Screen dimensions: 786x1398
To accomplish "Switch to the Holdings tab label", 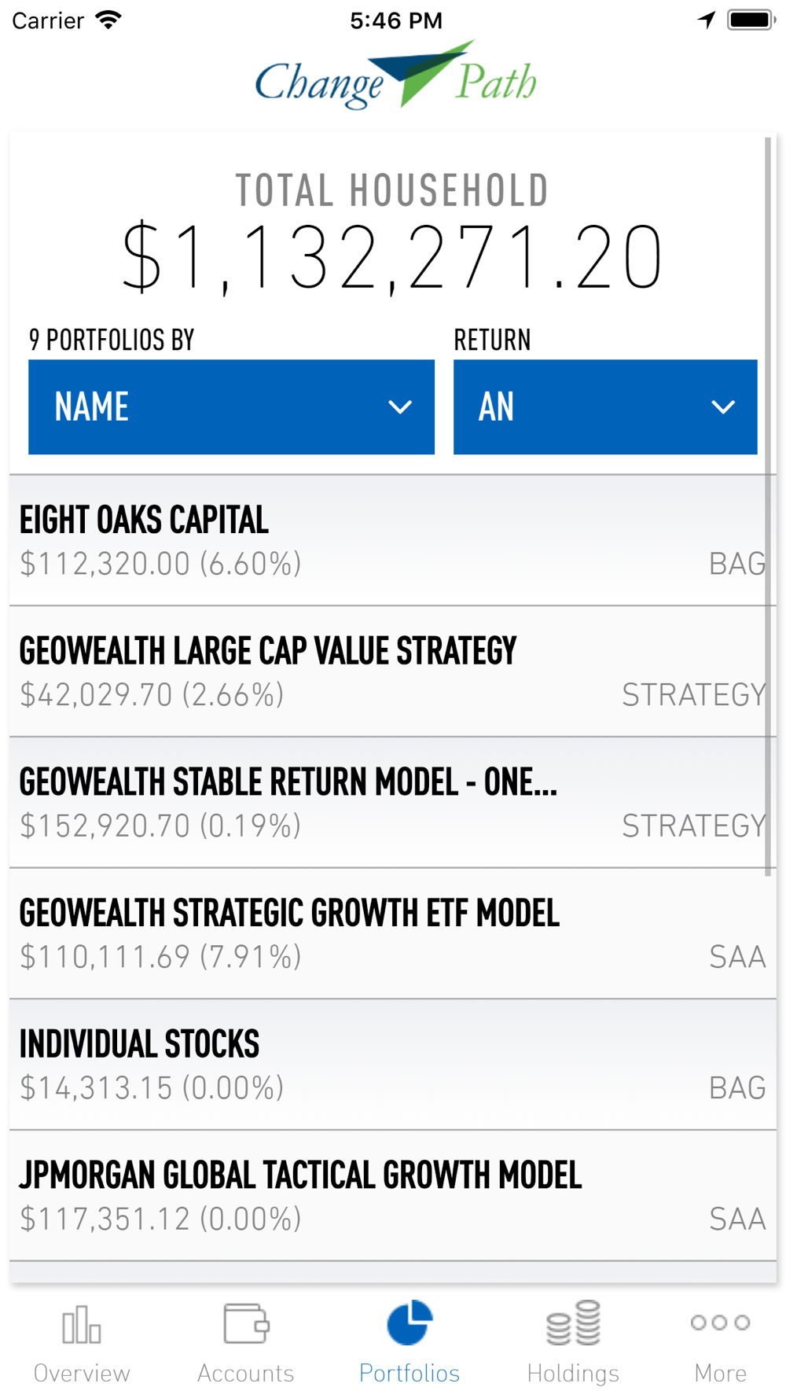I will (x=573, y=1373).
